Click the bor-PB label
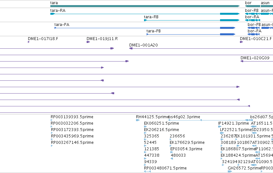 [x=254, y=25]
